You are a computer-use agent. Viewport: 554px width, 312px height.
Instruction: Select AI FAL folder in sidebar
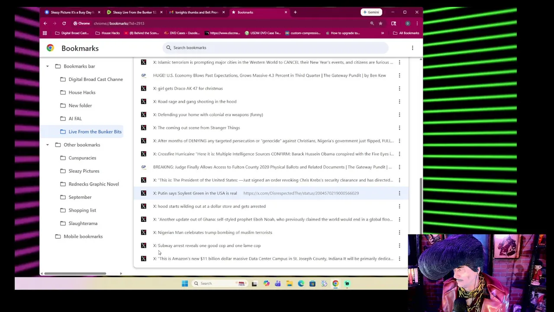pos(71,119)
